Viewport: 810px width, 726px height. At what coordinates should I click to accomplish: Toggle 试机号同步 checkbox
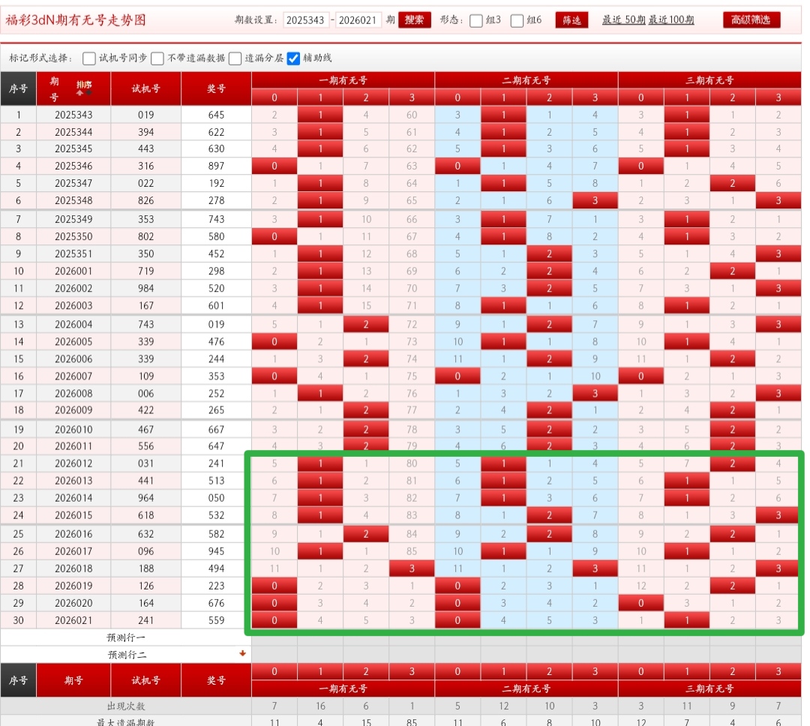click(x=88, y=58)
